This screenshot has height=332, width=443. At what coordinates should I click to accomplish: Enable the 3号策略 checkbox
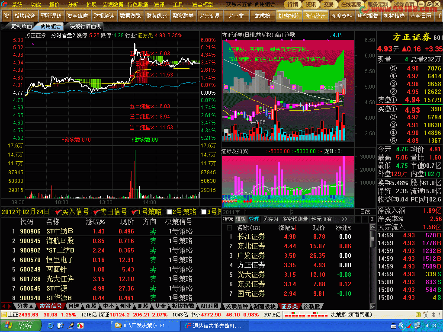click(x=204, y=212)
